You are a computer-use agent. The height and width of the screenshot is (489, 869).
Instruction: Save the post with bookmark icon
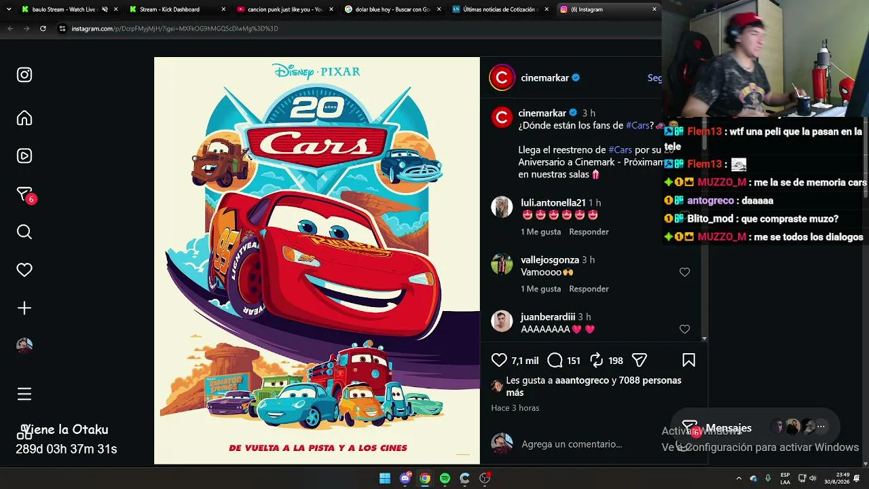pos(688,360)
